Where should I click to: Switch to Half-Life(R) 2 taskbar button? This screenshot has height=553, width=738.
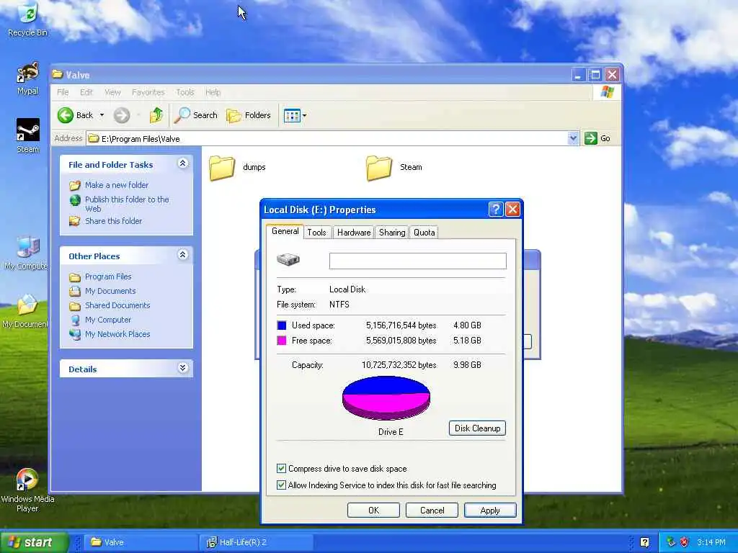point(257,542)
